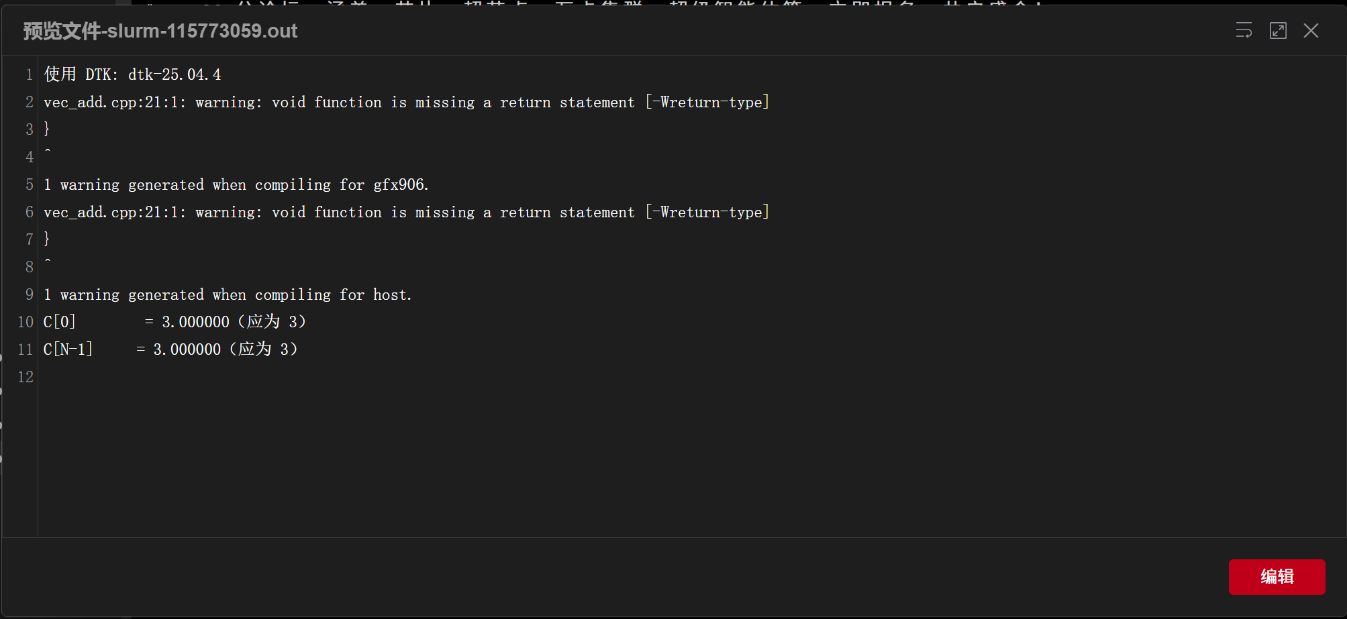The height and width of the screenshot is (619, 1347).
Task: Click line number 12 in gutter
Action: pyautogui.click(x=26, y=377)
